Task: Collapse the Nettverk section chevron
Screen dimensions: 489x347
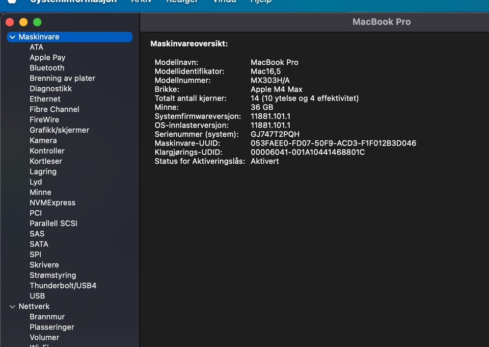Action: 12,306
